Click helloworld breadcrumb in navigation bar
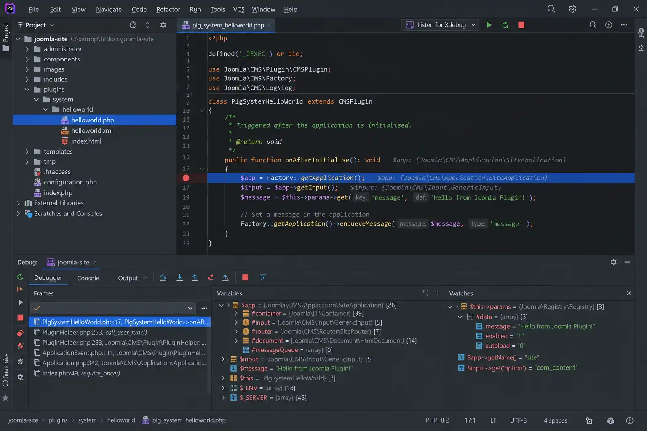Image resolution: width=647 pixels, height=431 pixels. pos(121,420)
